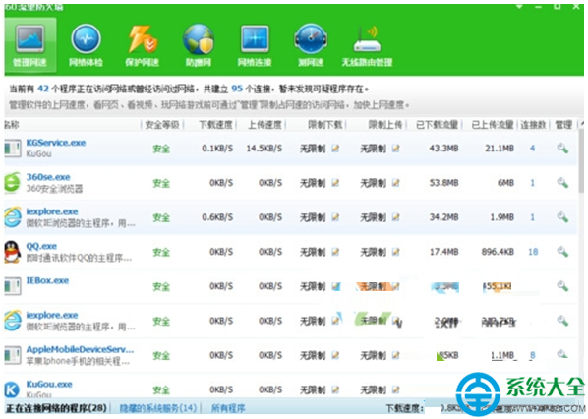Viewport: 588px width, 419px height.
Task: Edit download limit for 360se.exe
Action: coord(335,183)
